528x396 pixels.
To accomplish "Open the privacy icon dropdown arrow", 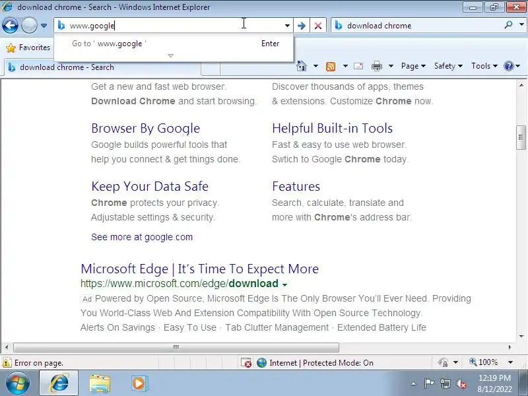I will click(x=455, y=362).
